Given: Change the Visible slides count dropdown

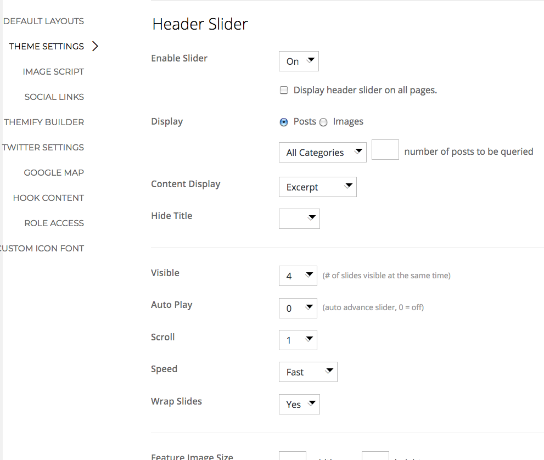Looking at the screenshot, I should [298, 276].
